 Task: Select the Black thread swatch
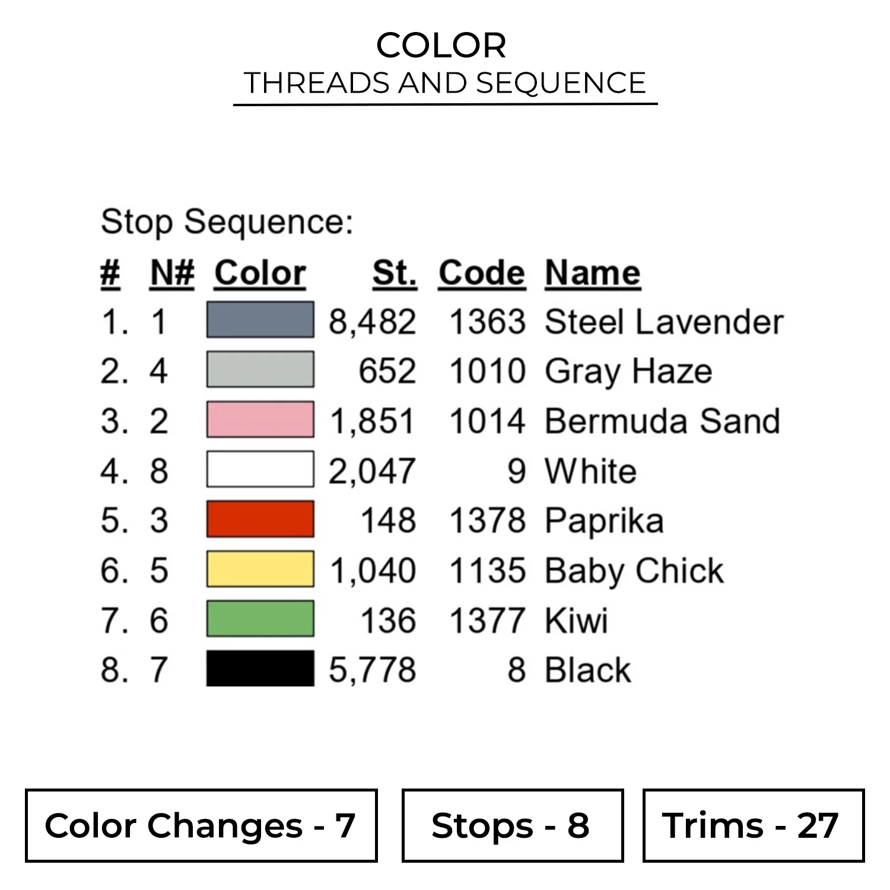coord(260,669)
